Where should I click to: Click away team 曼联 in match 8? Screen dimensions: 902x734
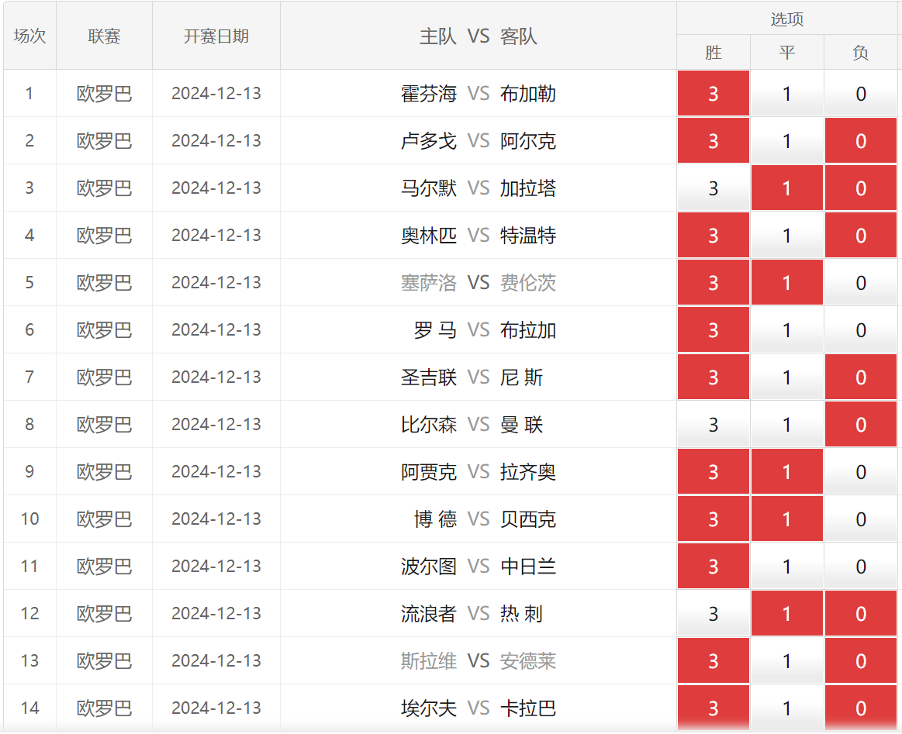tap(521, 425)
